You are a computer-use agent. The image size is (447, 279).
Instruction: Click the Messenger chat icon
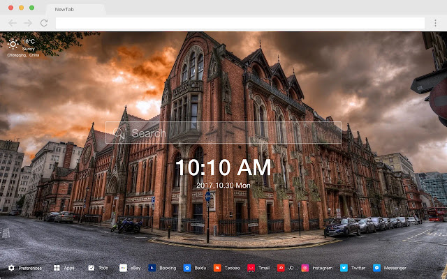pos(376,268)
